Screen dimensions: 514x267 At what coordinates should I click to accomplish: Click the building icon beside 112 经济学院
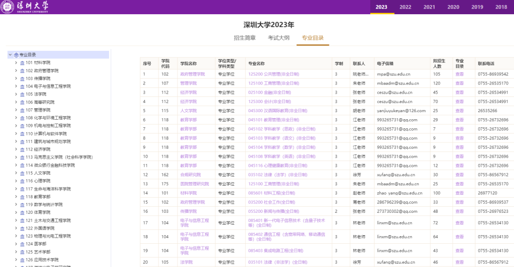pyautogui.click(x=22, y=150)
